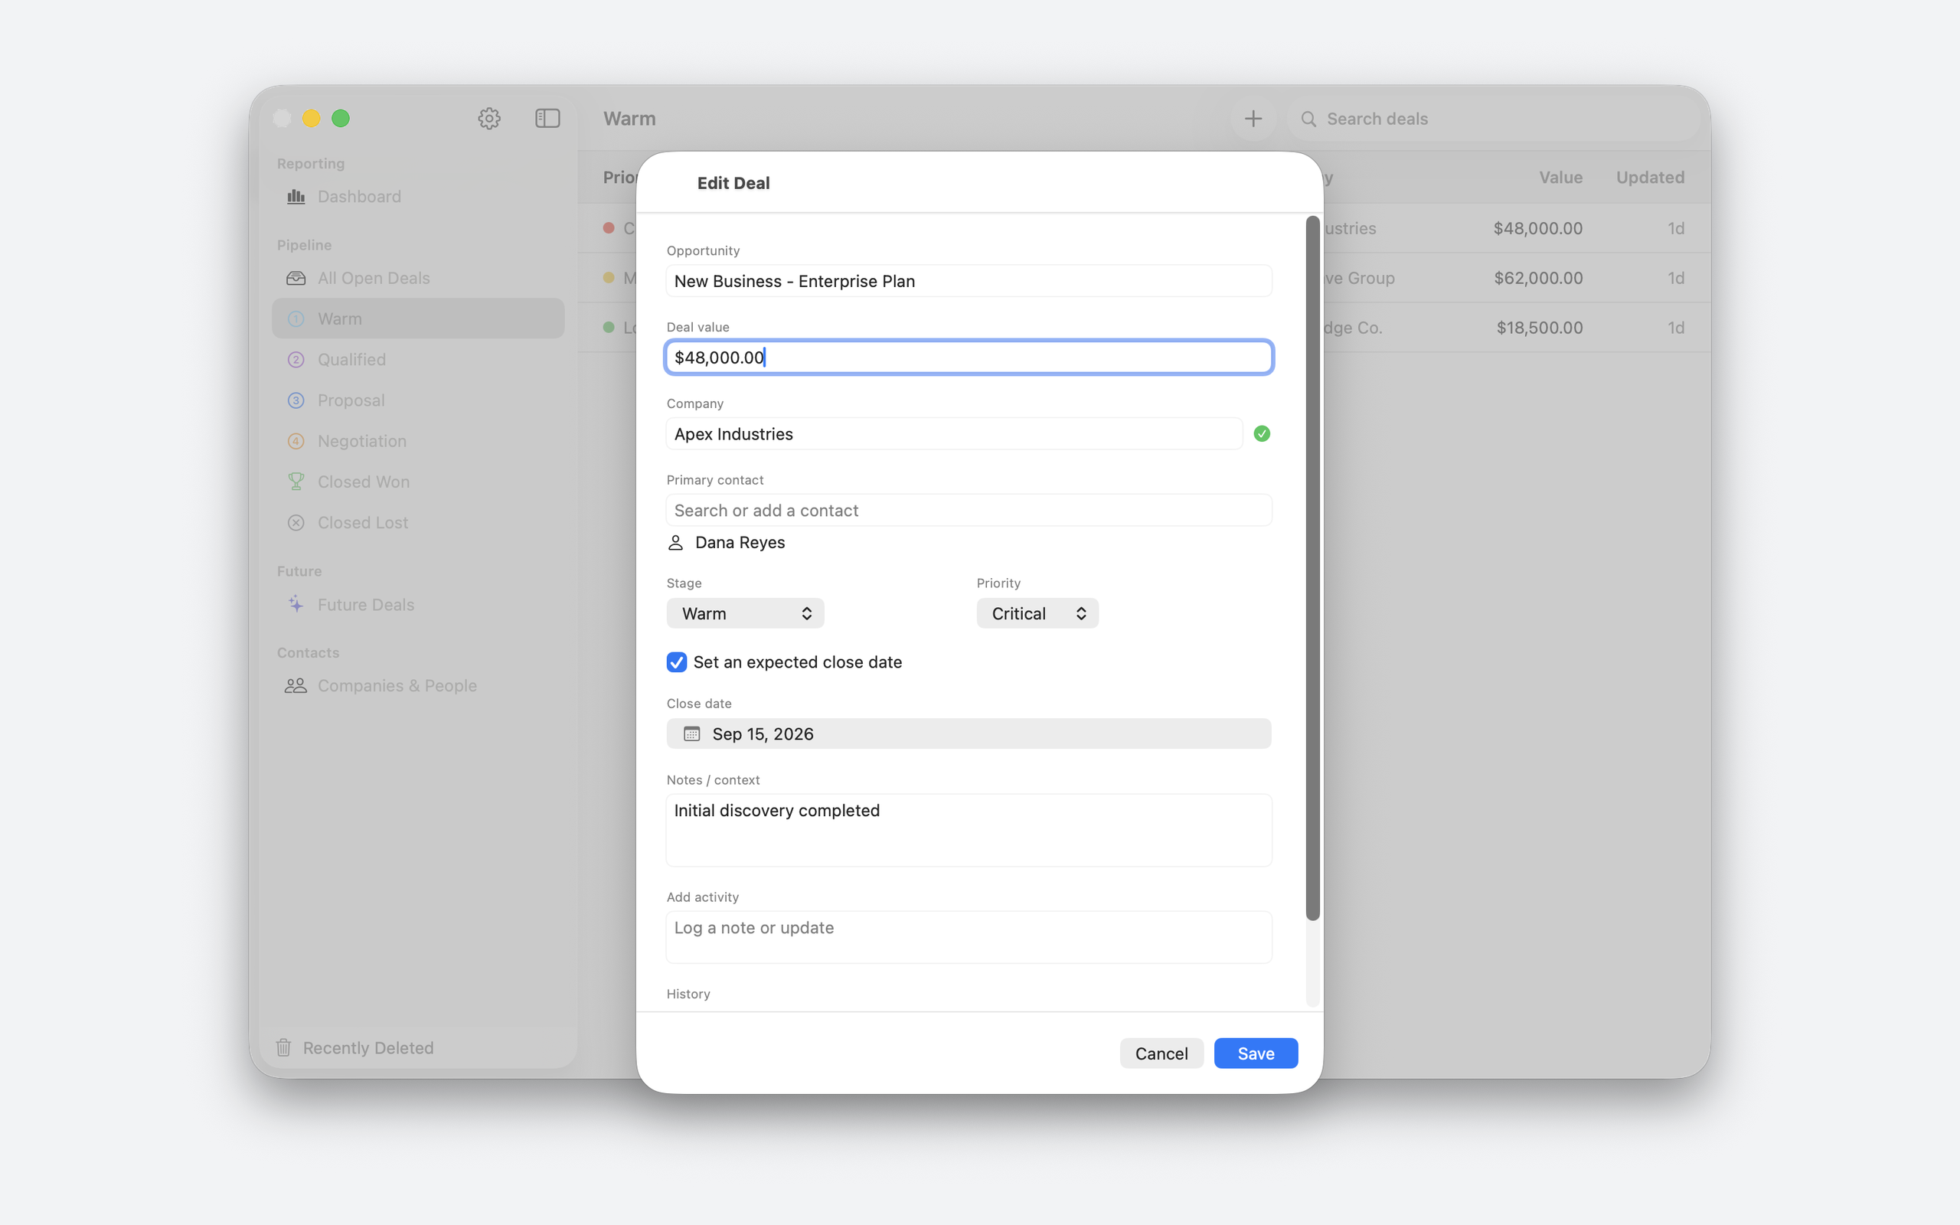The height and width of the screenshot is (1225, 1960).
Task: Click the search magnifier icon
Action: pos(1308,119)
